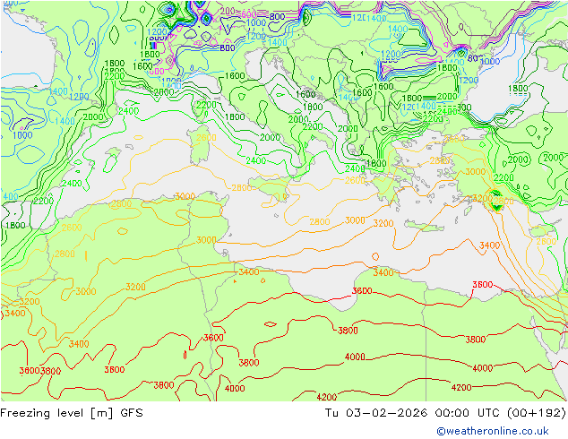Click the dark blue 1000 label over the Atlantic

coord(22,135)
